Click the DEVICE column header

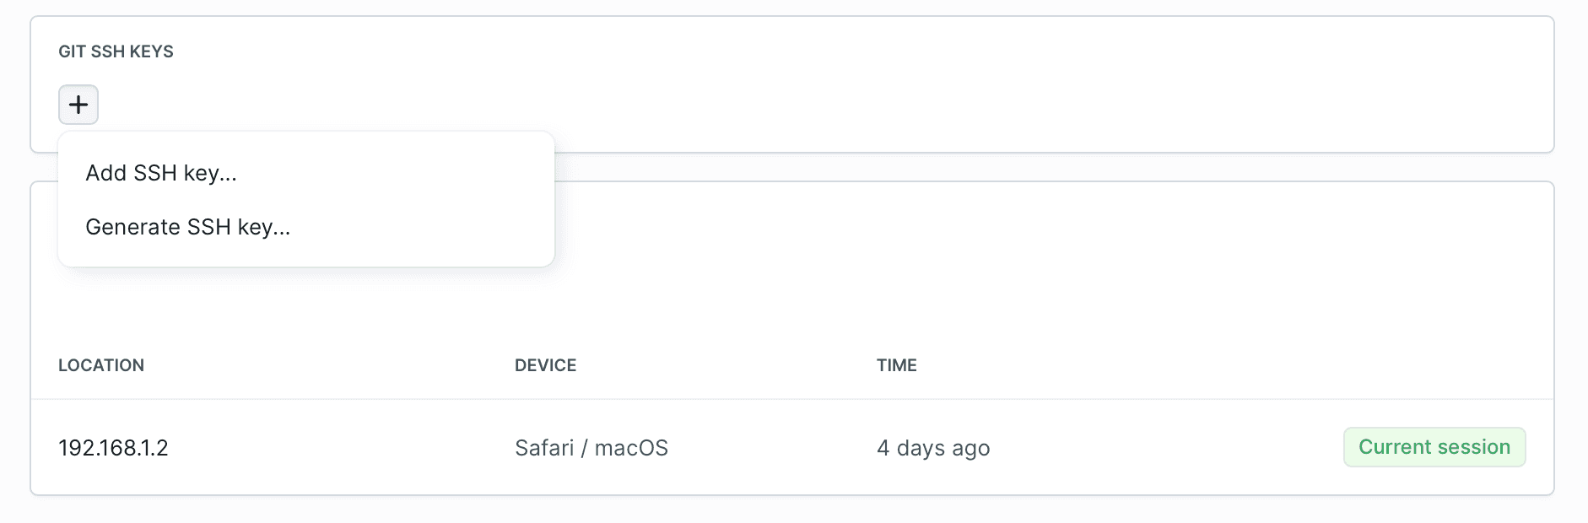(545, 365)
